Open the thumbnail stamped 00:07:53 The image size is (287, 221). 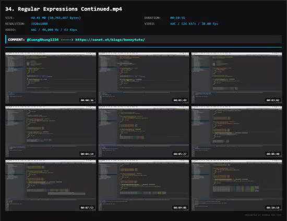click(51, 186)
